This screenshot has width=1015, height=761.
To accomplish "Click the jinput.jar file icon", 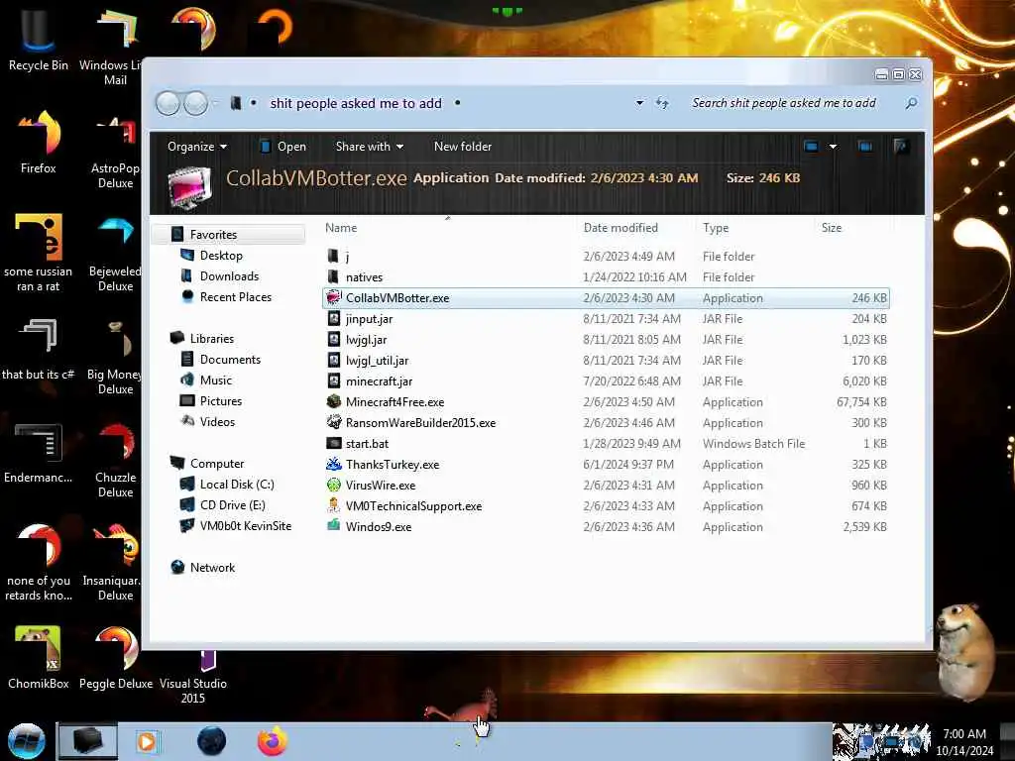I will tap(333, 318).
